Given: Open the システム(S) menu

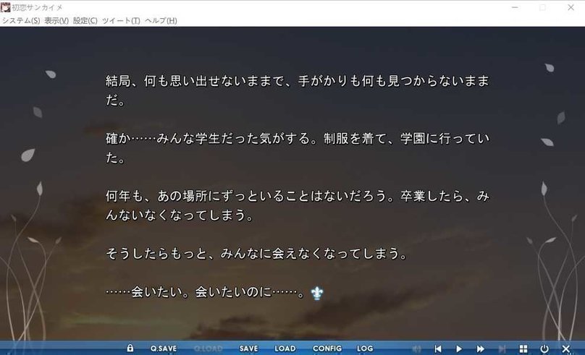Looking at the screenshot, I should 21,20.
